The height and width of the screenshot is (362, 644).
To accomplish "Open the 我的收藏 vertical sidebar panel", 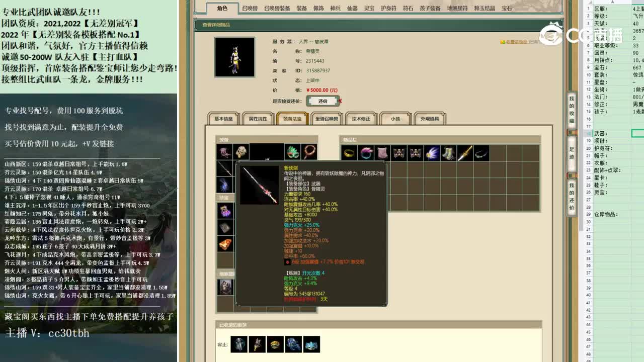I will 571,111.
